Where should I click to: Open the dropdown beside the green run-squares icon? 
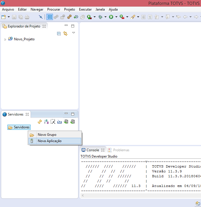94,17
